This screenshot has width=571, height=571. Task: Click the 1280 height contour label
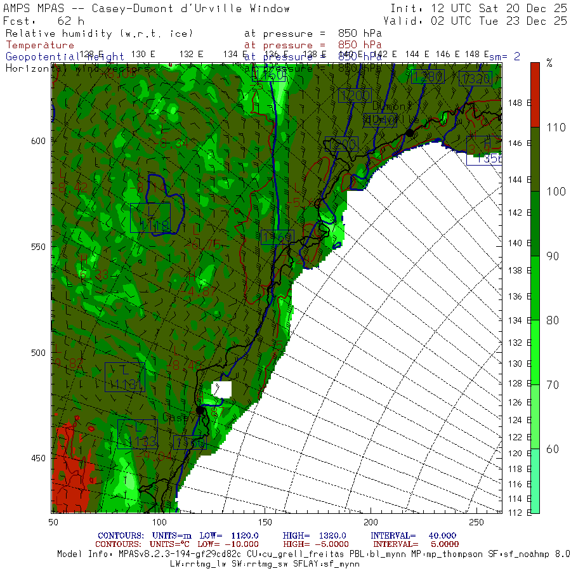point(428,77)
